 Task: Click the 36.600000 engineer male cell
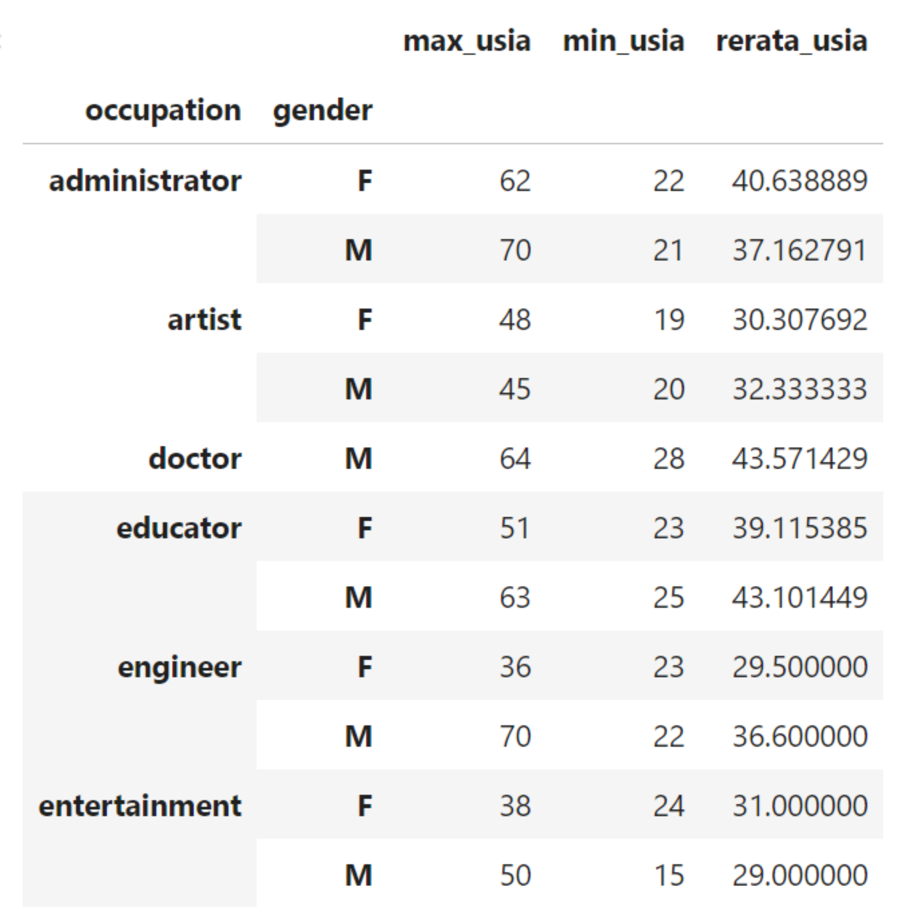(x=799, y=736)
